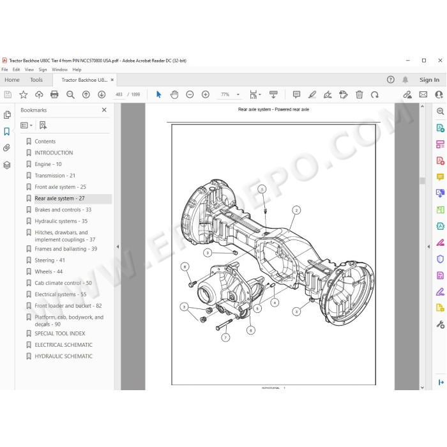Viewport: 447px width, 447px height.
Task: Open Steering - 41 bookmark
Action: [50, 261]
